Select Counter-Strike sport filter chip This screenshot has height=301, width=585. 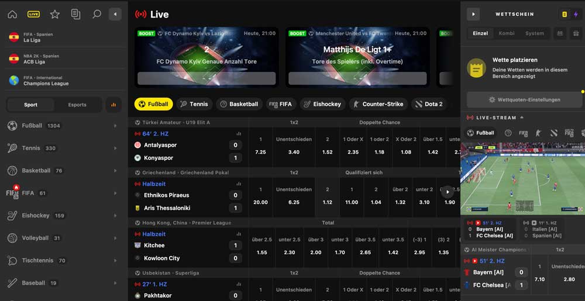pos(378,104)
